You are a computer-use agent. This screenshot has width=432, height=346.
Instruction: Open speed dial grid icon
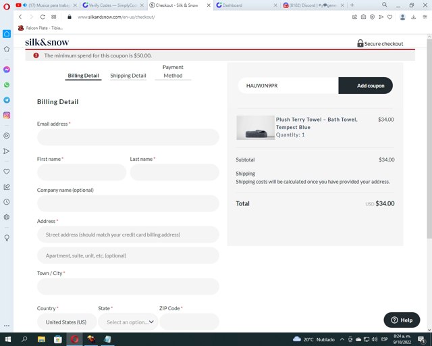[x=54, y=17]
